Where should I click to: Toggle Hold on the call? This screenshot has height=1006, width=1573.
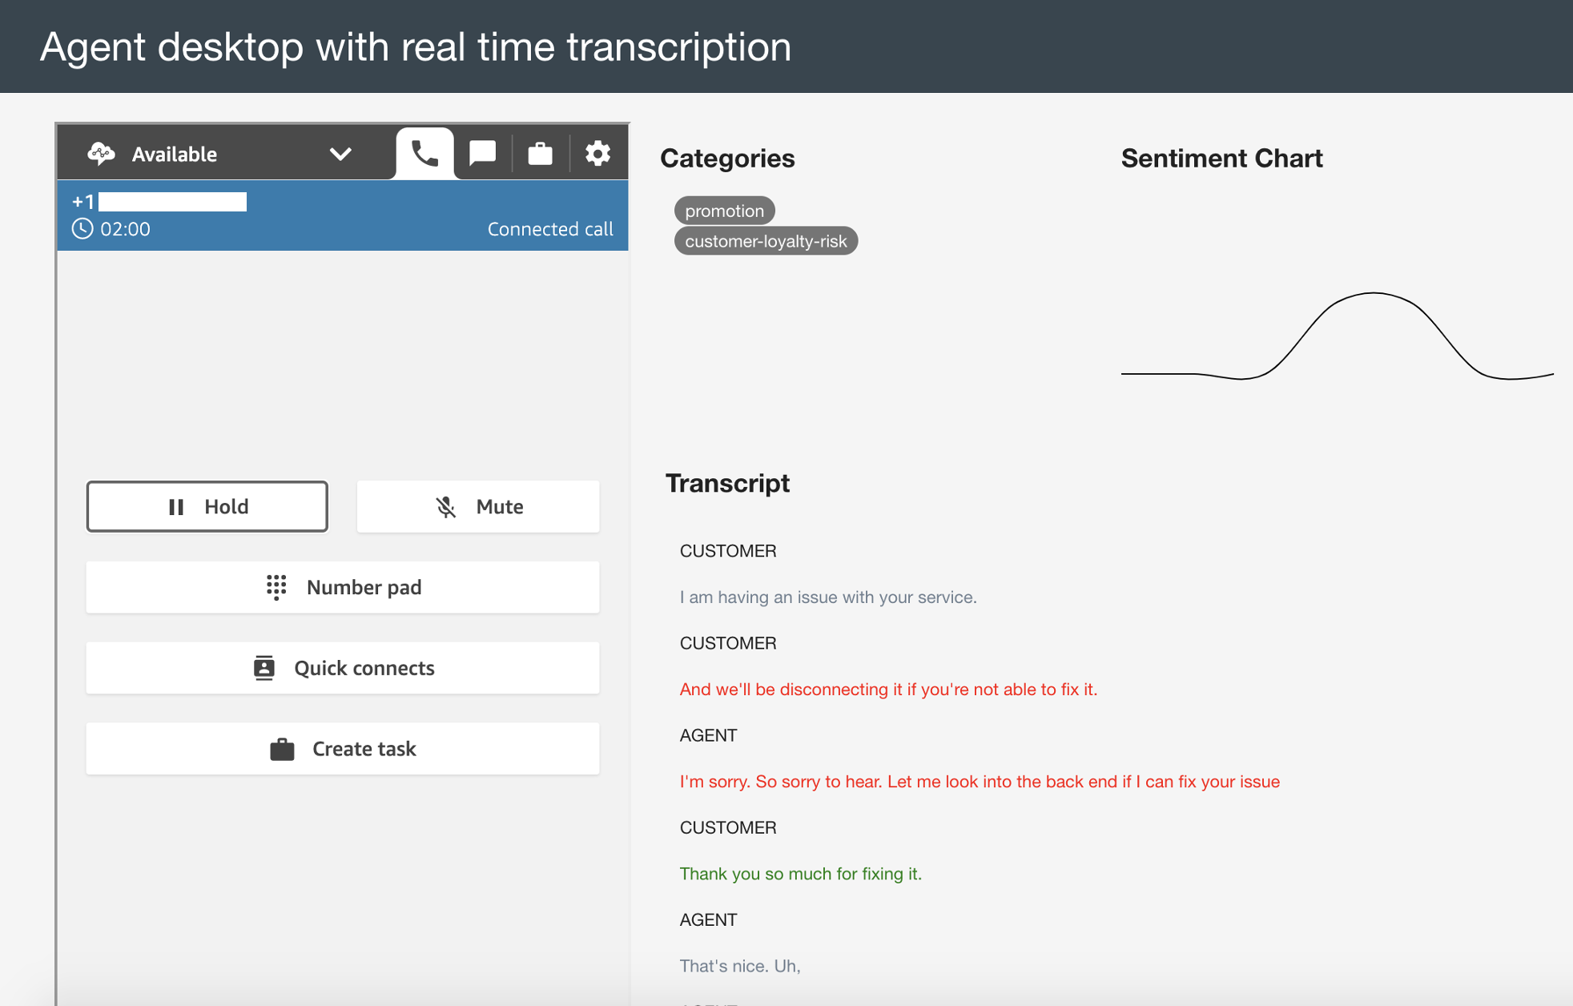tap(207, 506)
